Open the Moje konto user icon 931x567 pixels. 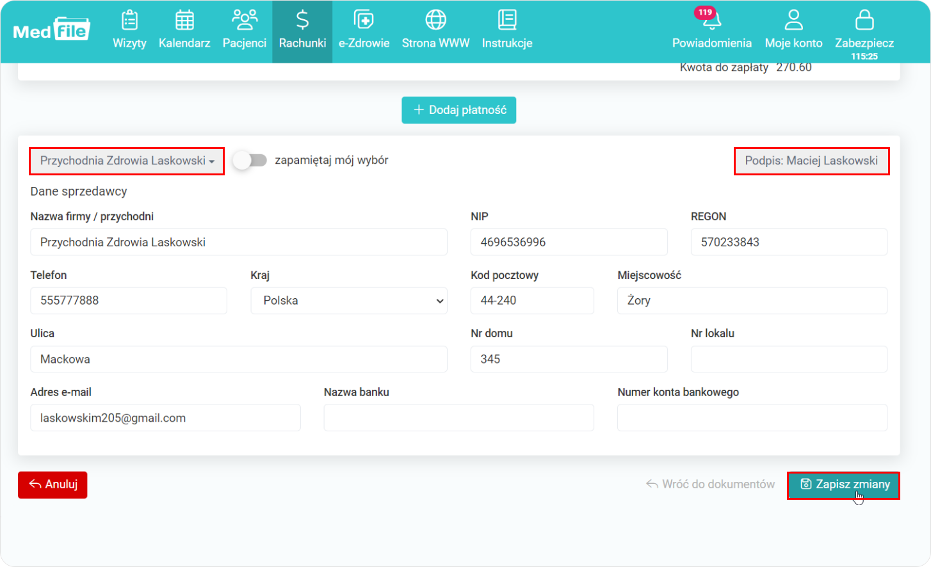[793, 20]
